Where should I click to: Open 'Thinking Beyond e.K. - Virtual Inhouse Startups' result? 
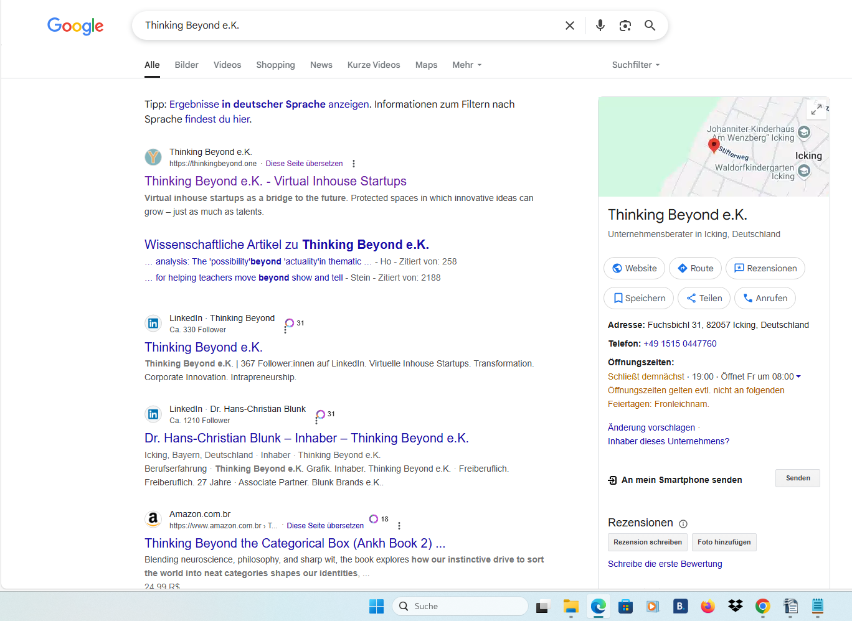click(275, 181)
